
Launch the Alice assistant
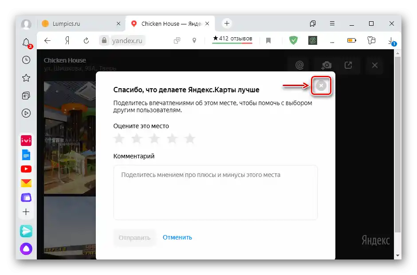[x=26, y=249]
